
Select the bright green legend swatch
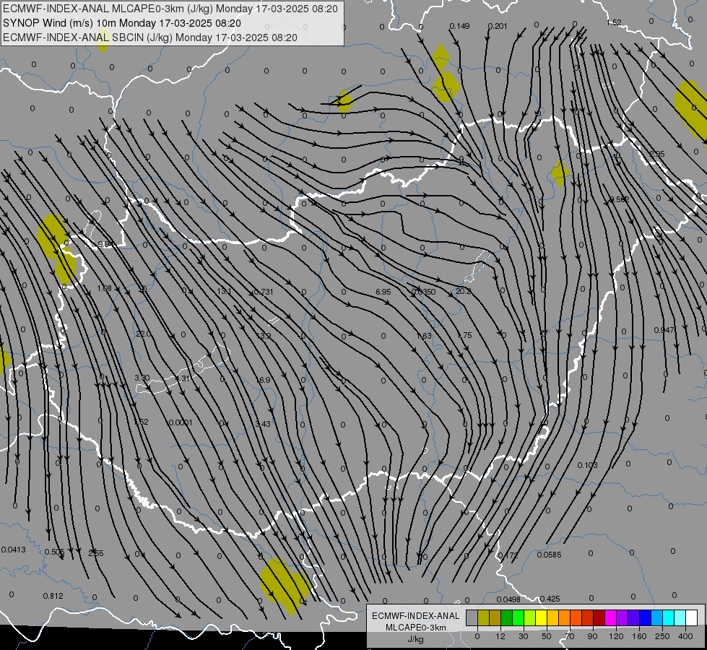[518, 617]
